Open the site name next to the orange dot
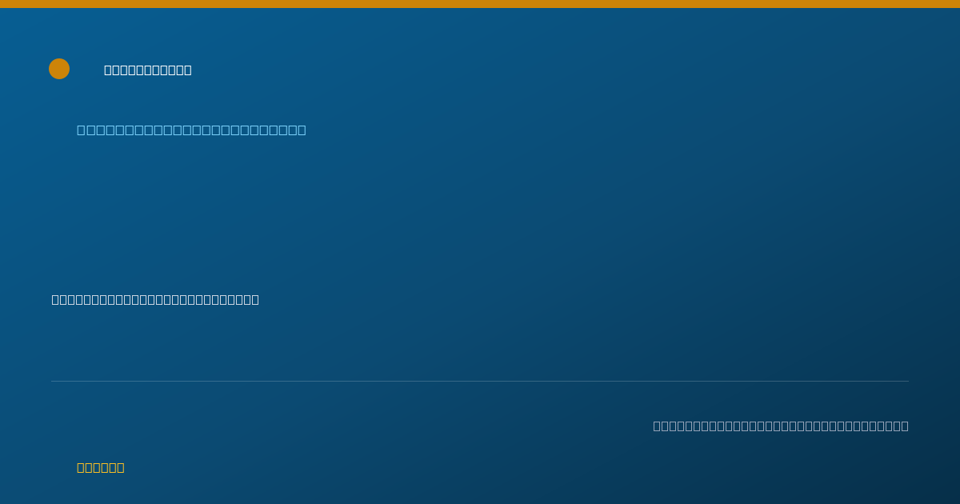The height and width of the screenshot is (504, 960). click(148, 70)
